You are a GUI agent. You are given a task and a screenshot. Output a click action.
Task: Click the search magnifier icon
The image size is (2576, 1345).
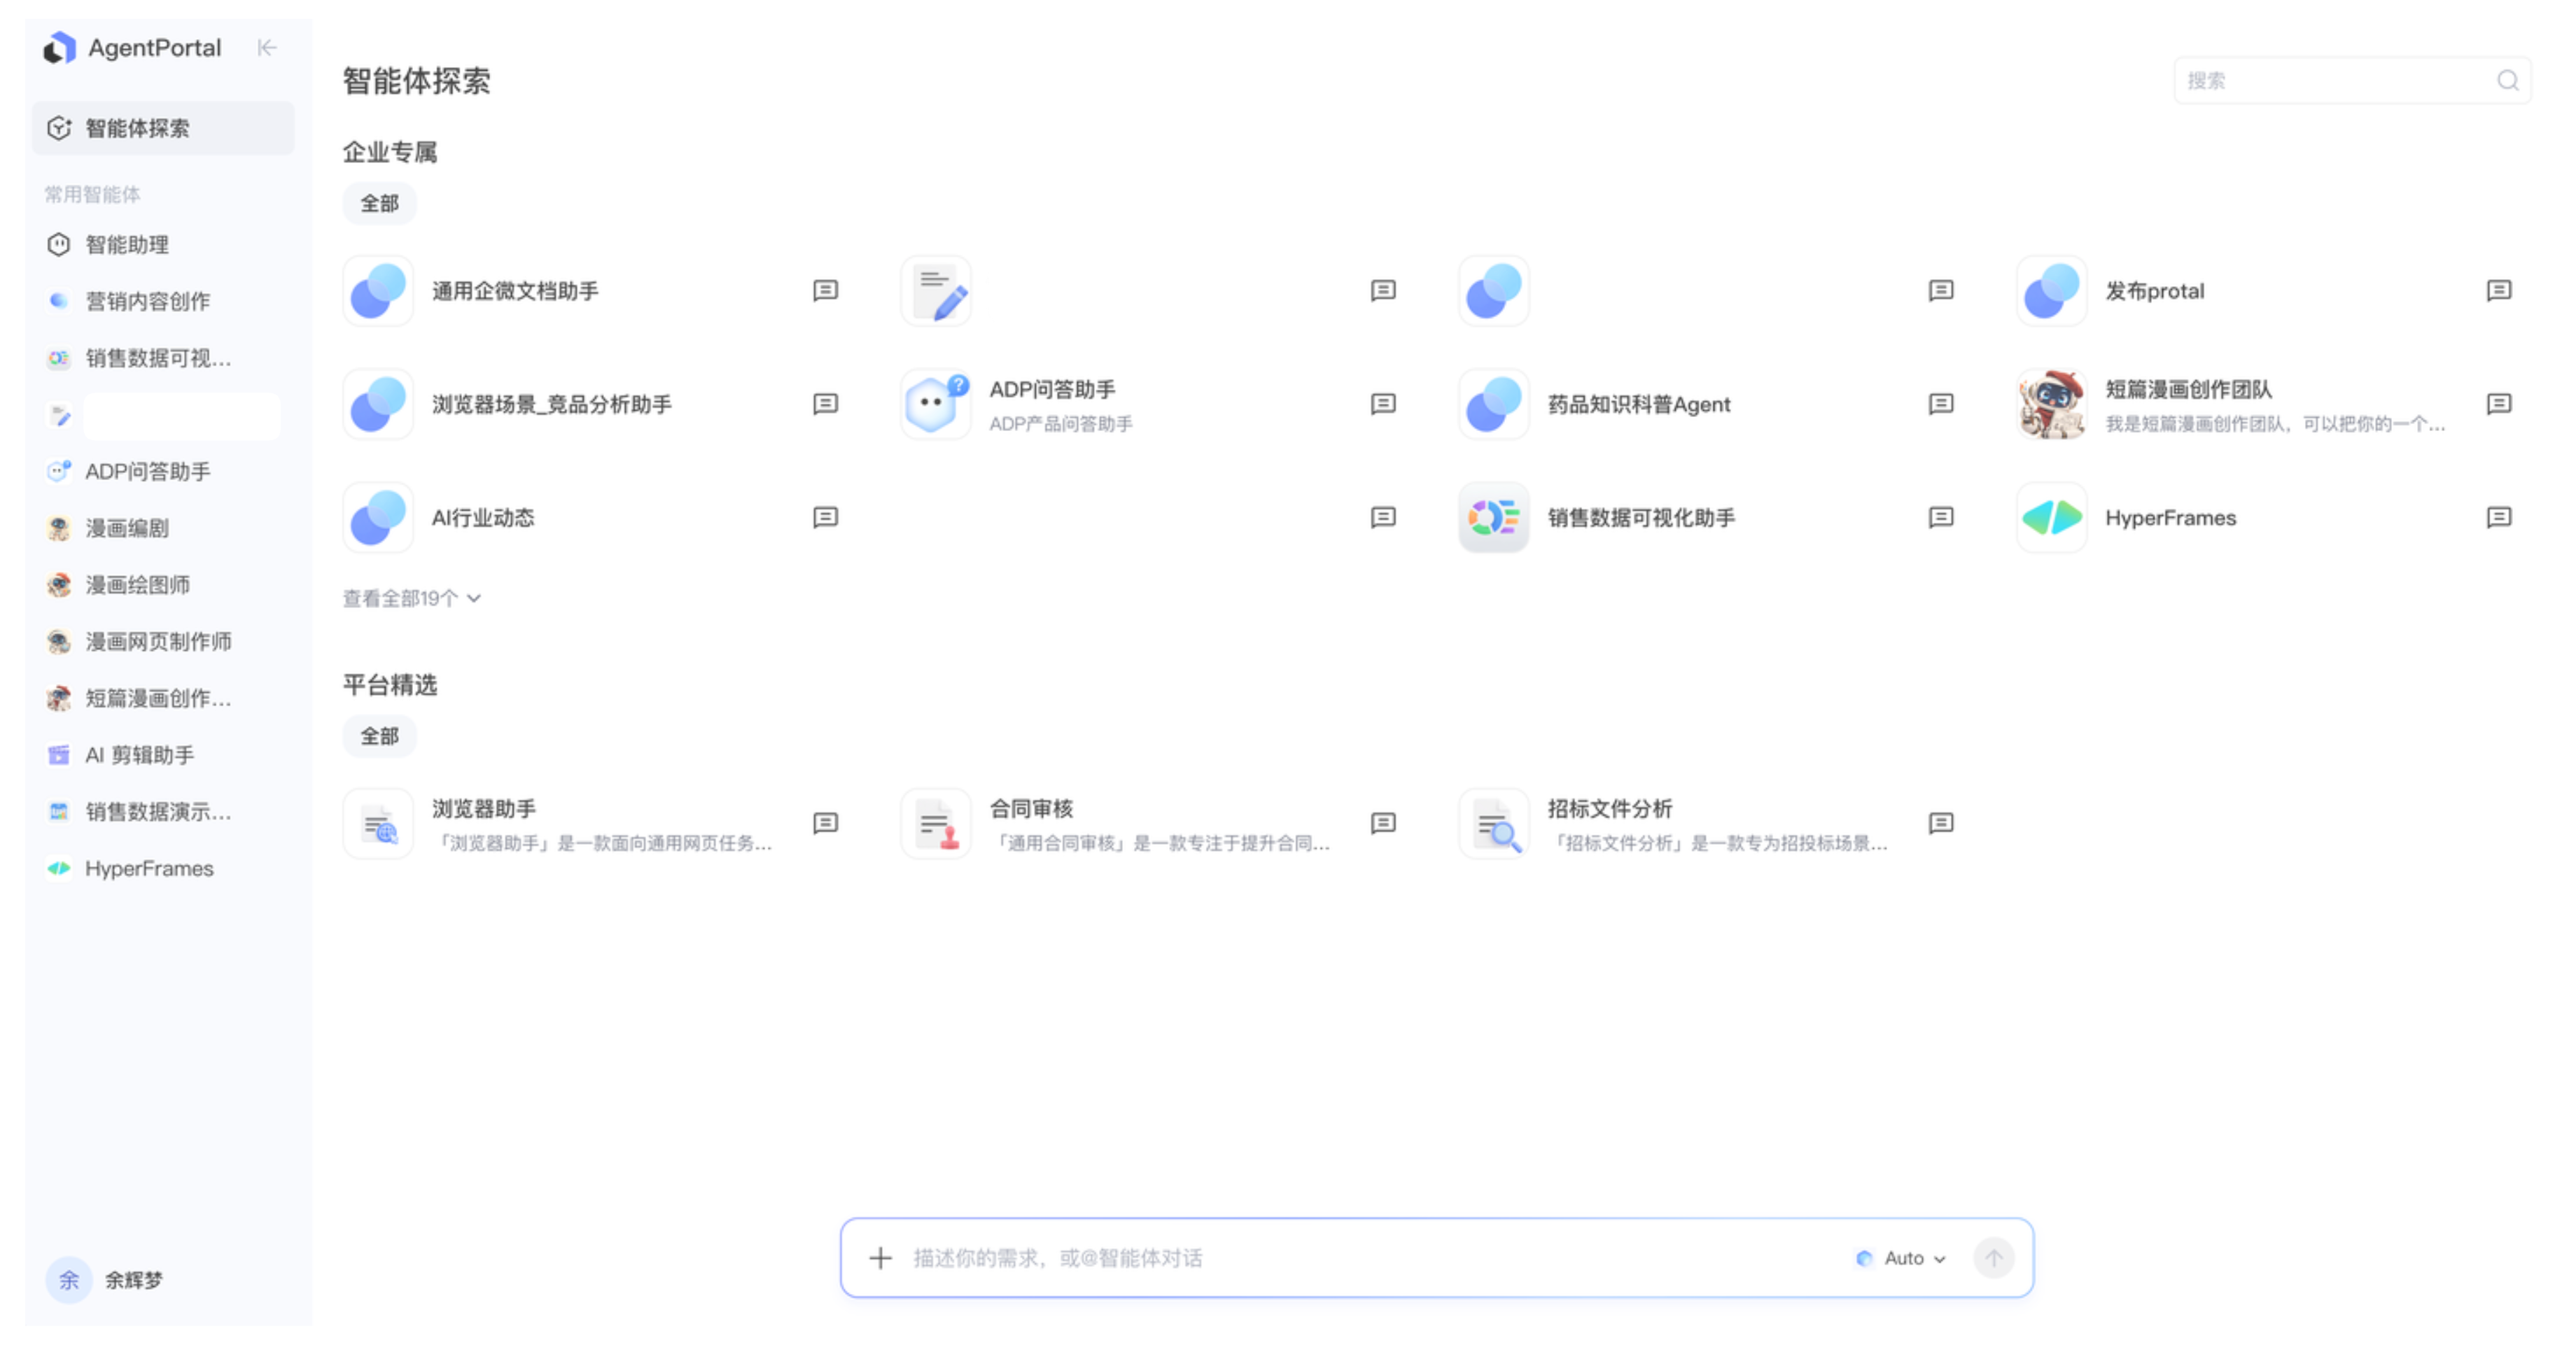2507,80
